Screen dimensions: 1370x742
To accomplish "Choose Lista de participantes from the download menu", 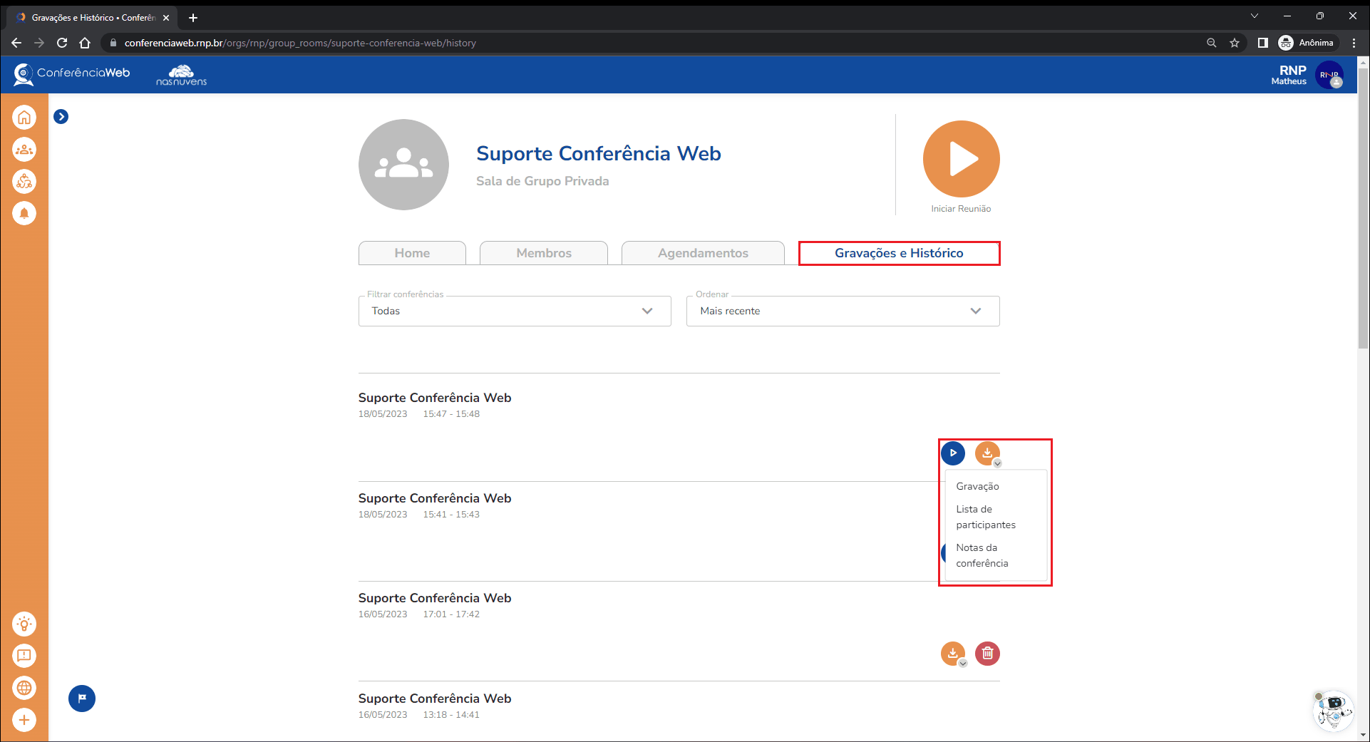I will [986, 517].
